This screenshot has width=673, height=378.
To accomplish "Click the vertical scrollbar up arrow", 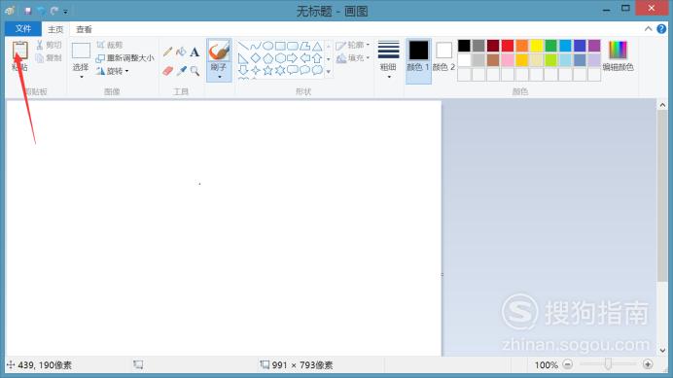I will [x=662, y=105].
